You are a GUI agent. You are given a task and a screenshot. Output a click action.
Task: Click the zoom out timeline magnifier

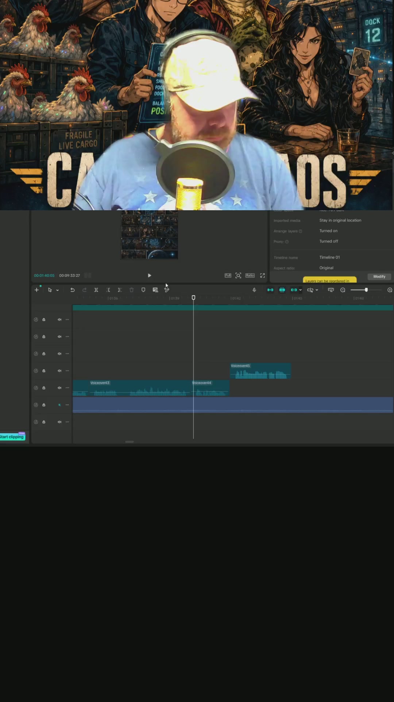tap(343, 290)
